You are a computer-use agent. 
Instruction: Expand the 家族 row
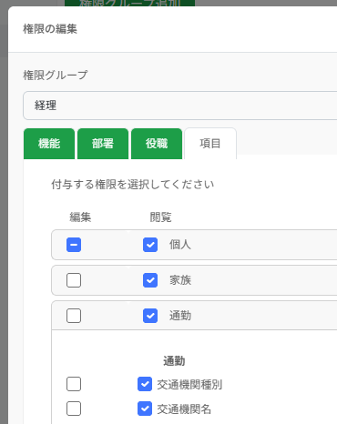[194, 280]
